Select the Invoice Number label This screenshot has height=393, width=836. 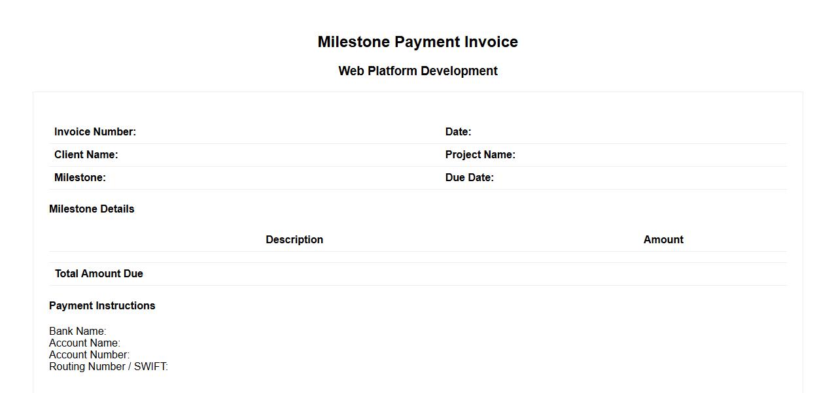pos(95,132)
